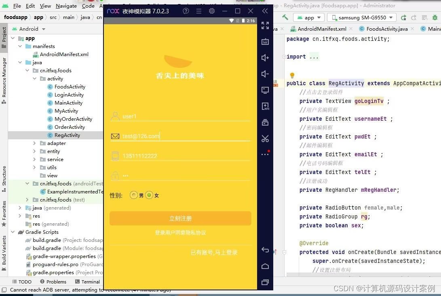
Task: Open the Edit menu
Action: coord(30,6)
